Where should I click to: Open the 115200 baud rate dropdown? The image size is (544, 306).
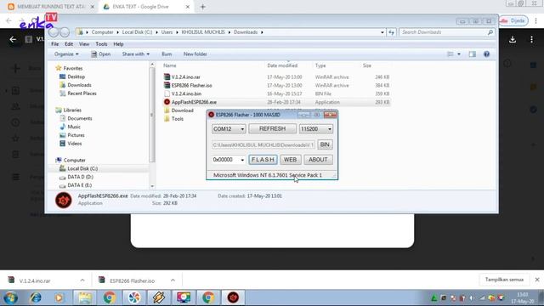(x=315, y=128)
